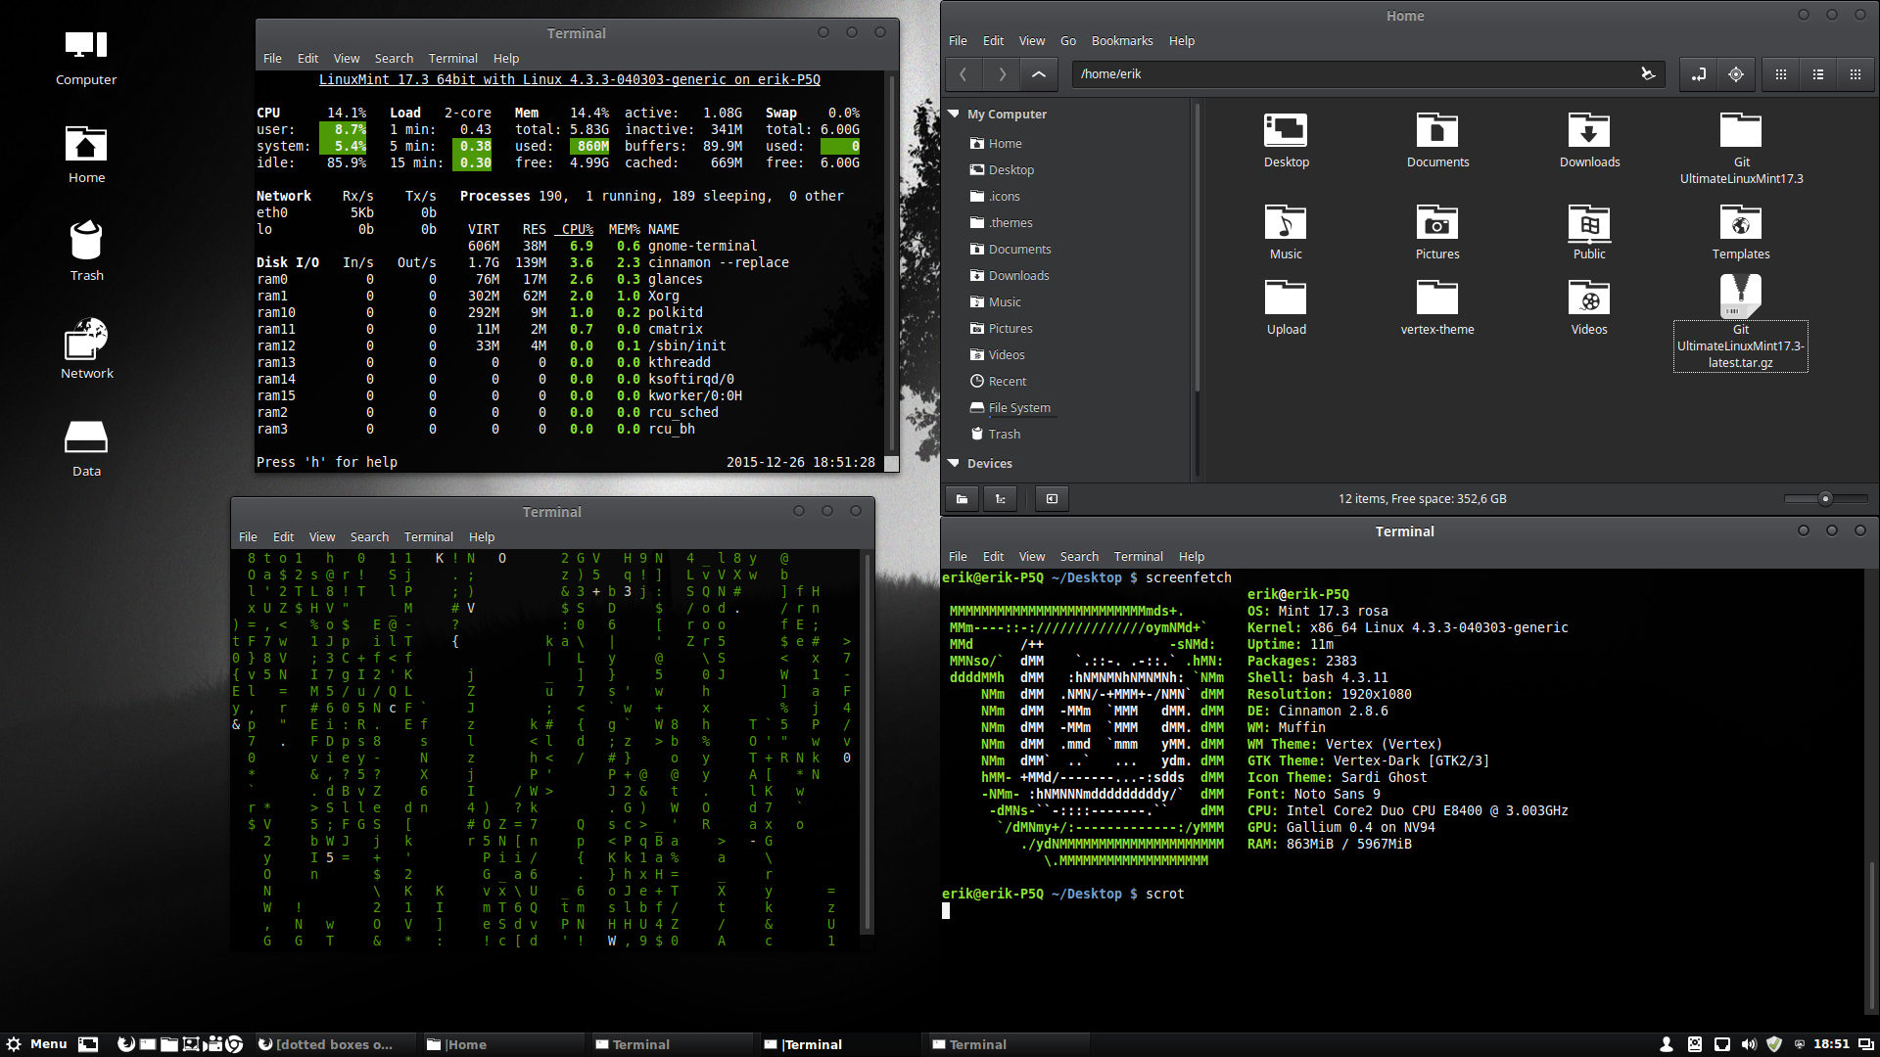Image resolution: width=1880 pixels, height=1057 pixels.
Task: Switch to compact view
Action: [1855, 74]
